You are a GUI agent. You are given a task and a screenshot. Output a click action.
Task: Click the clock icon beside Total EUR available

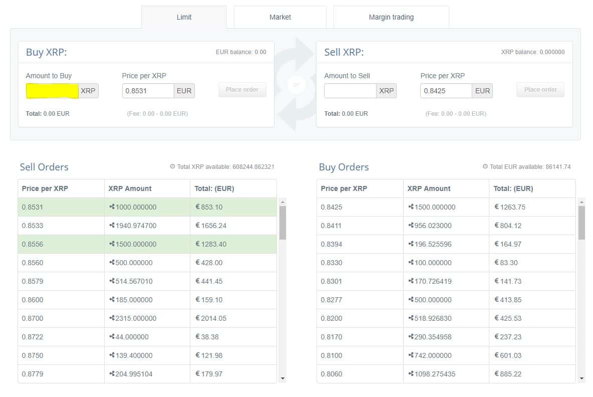tap(485, 167)
